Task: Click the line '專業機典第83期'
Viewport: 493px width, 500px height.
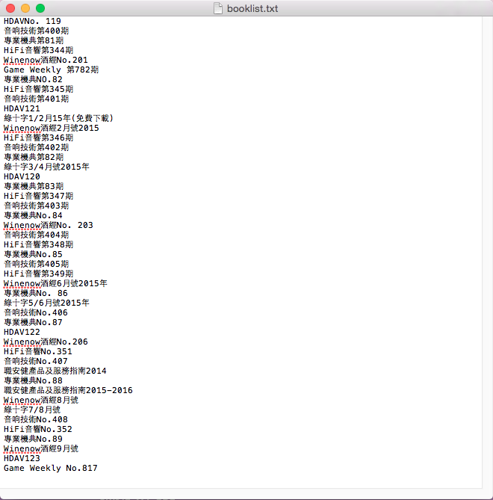Action: tap(34, 186)
